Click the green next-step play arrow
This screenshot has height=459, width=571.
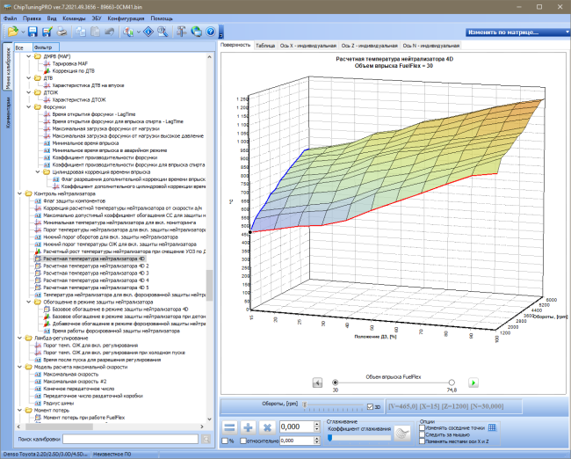(x=473, y=382)
